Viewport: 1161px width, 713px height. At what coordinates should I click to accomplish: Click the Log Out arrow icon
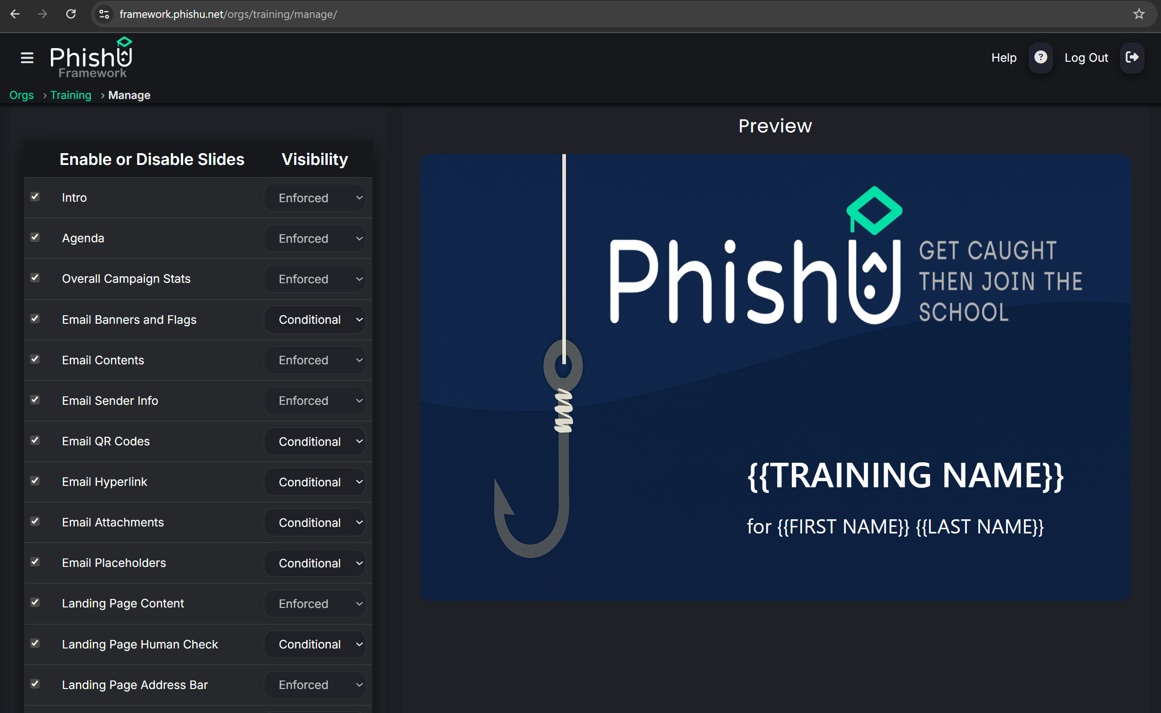[x=1132, y=57]
